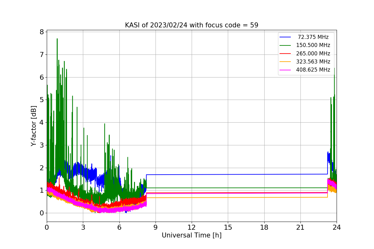Click x-axis tick label 0
The image size is (374, 249).
pos(47,227)
